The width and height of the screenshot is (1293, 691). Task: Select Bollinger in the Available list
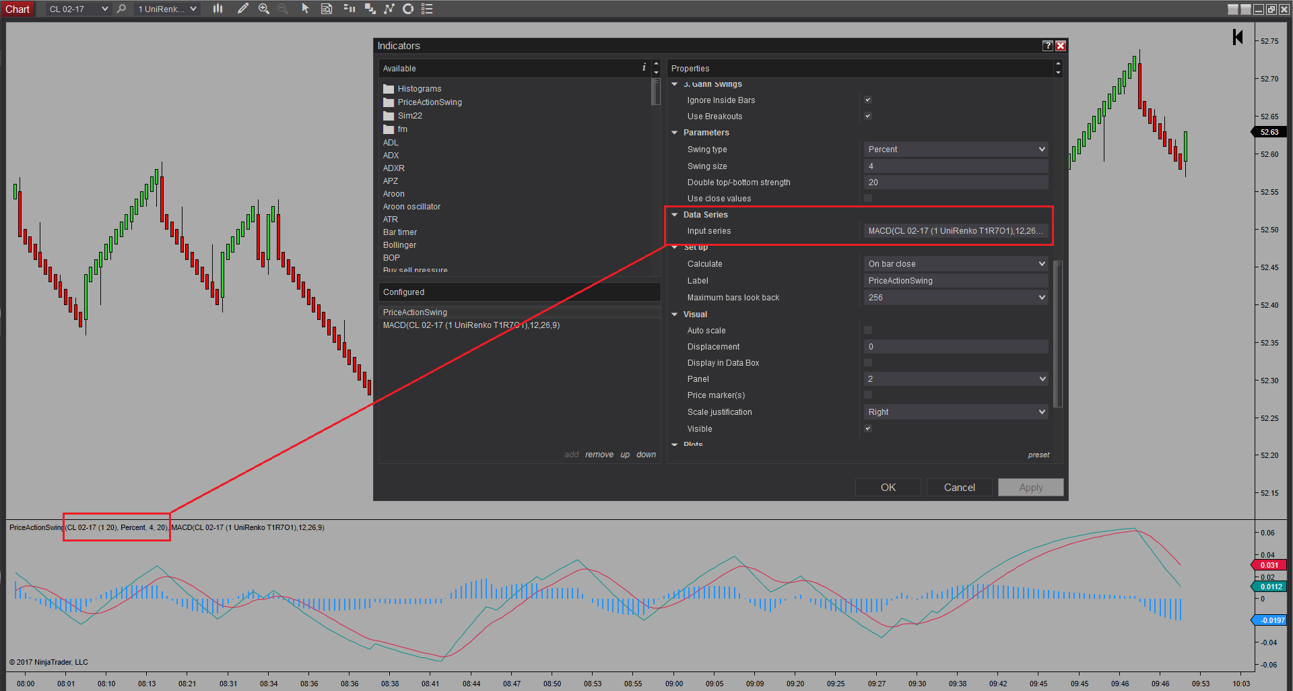tap(400, 245)
